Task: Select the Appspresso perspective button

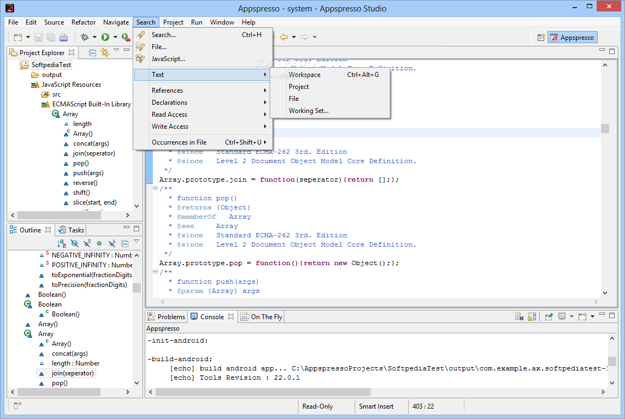Action: point(573,38)
